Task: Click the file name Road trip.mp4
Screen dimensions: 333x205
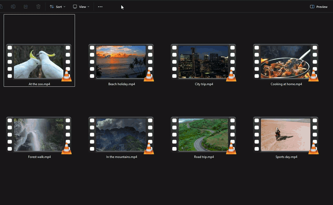Action: [204, 157]
